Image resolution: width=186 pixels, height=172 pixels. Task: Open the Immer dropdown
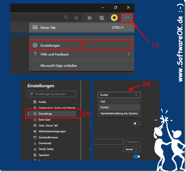(x=132, y=149)
